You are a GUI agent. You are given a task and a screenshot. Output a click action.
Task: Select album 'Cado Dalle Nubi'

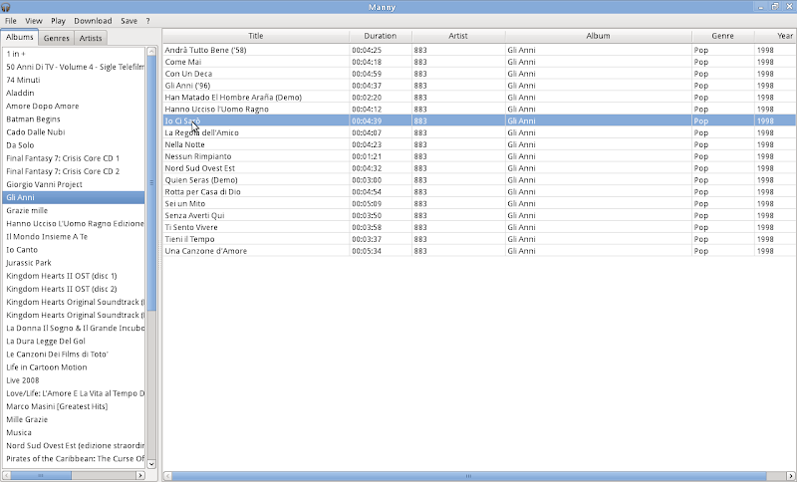(x=74, y=132)
